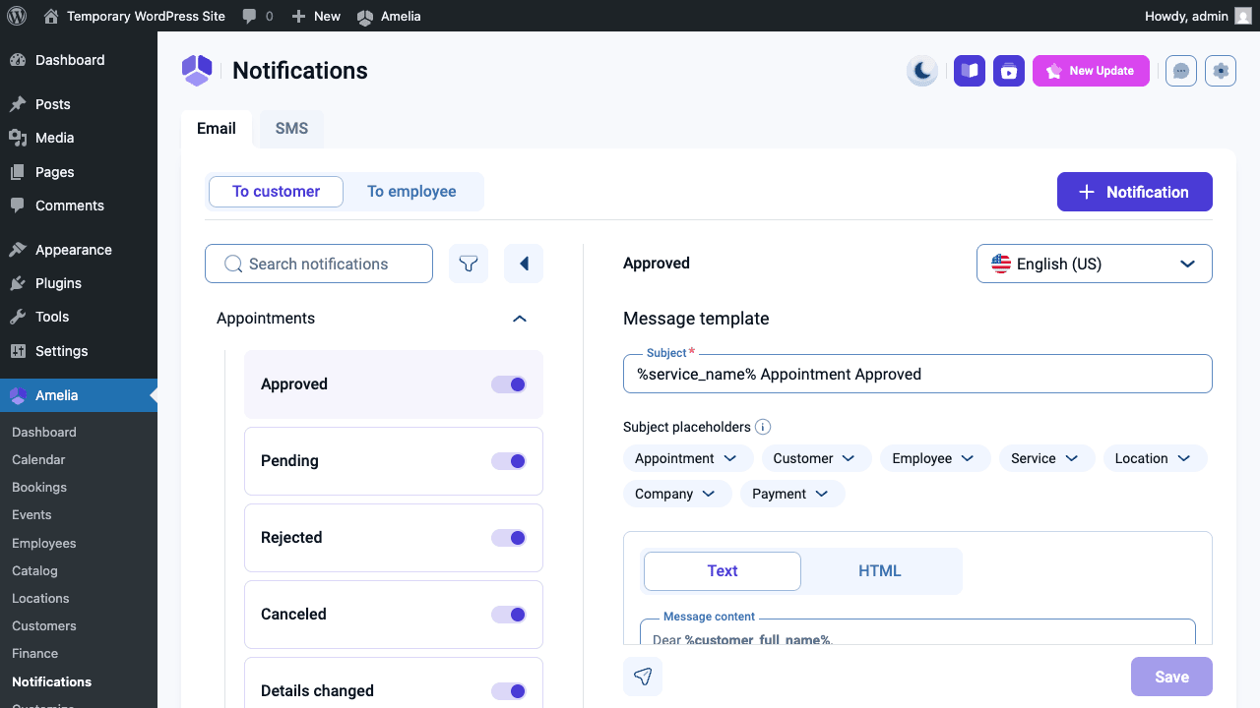Screen dimensions: 1260x708
Task: Disable the Canceled notification toggle
Action: (x=509, y=615)
